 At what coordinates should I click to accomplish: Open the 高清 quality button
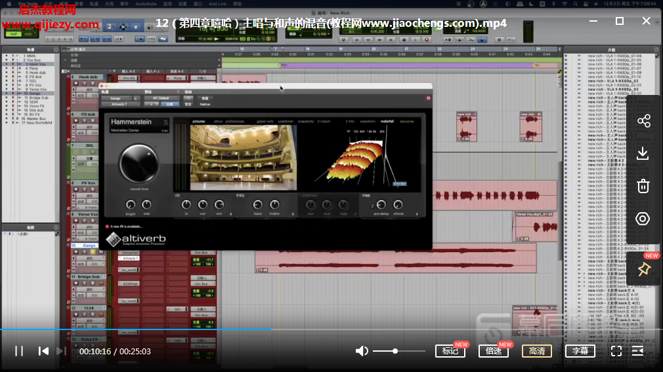537,351
